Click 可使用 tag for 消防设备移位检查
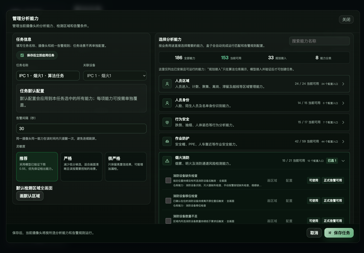Viewport: 364px width, 253px height. click(x=314, y=201)
